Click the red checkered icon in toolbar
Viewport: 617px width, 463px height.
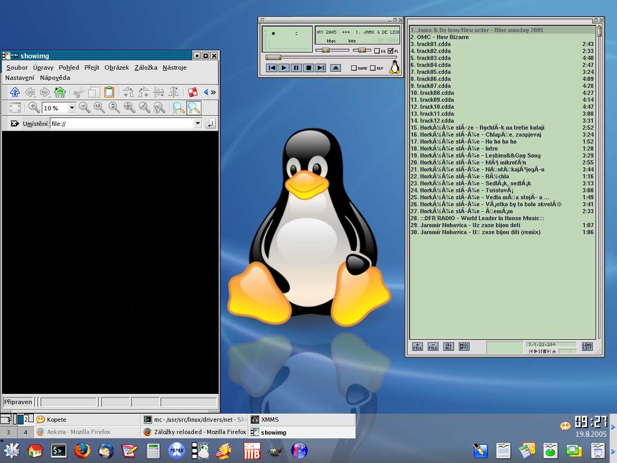click(192, 92)
